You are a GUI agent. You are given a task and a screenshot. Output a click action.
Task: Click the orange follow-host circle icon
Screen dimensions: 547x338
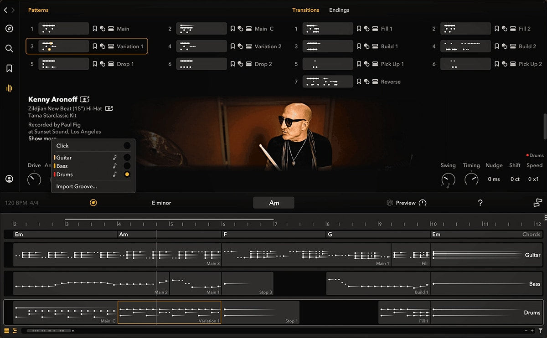[93, 203]
